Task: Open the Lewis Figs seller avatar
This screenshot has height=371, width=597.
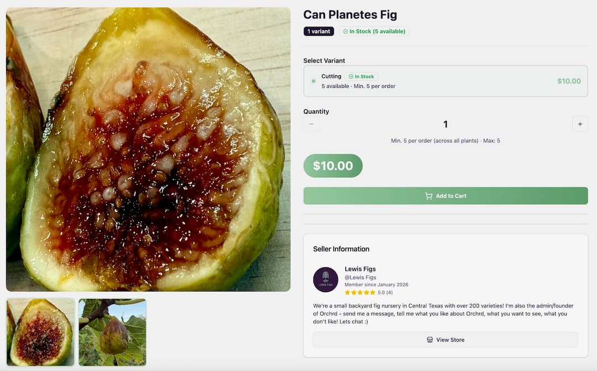Action: (x=326, y=279)
